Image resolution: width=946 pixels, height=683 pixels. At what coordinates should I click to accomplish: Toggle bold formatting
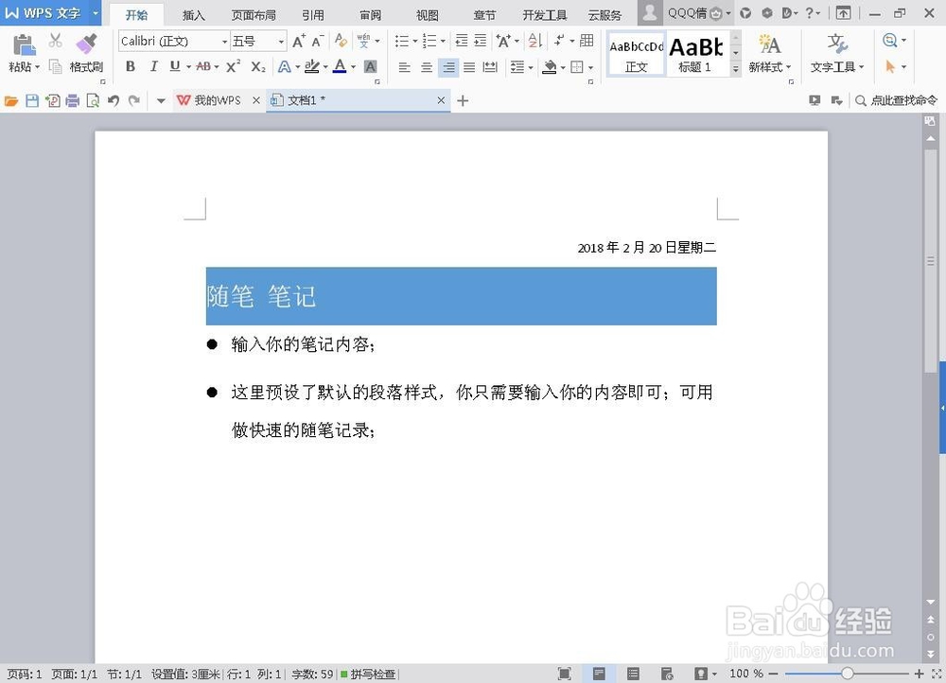[x=131, y=67]
